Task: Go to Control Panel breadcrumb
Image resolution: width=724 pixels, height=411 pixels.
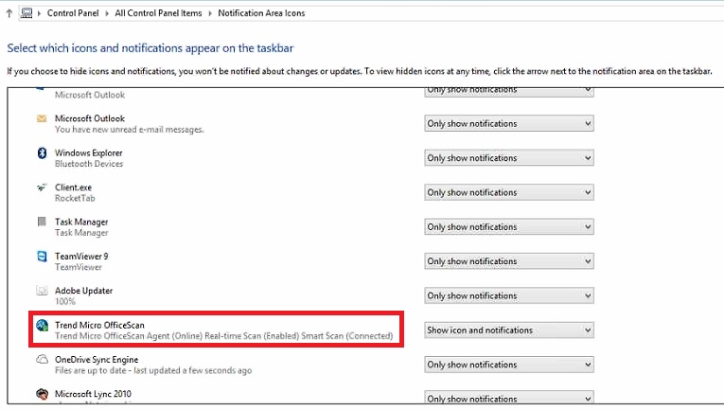Action: (x=73, y=13)
